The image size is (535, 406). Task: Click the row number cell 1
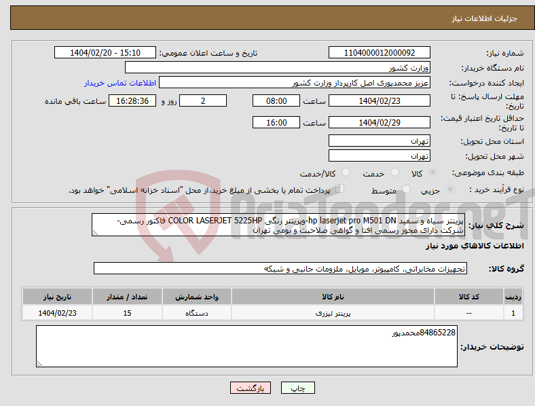pos(513,312)
